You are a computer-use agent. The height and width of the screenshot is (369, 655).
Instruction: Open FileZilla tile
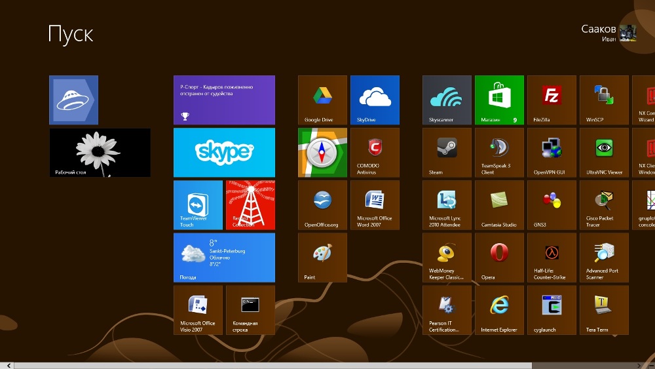(552, 100)
